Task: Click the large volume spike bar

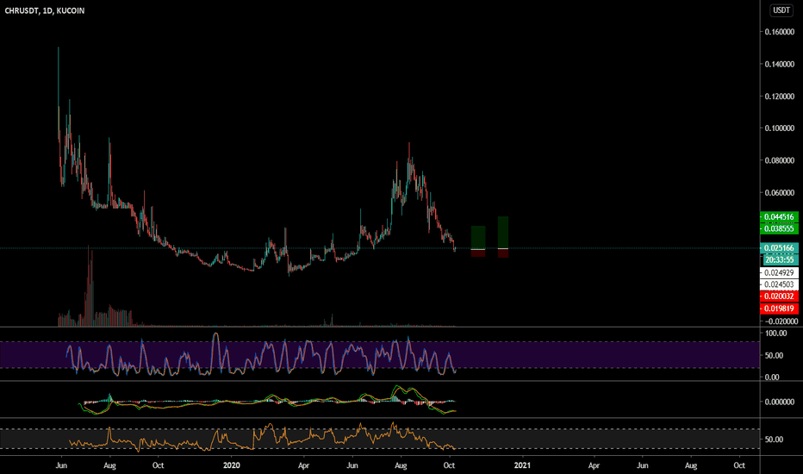Action: [x=89, y=286]
